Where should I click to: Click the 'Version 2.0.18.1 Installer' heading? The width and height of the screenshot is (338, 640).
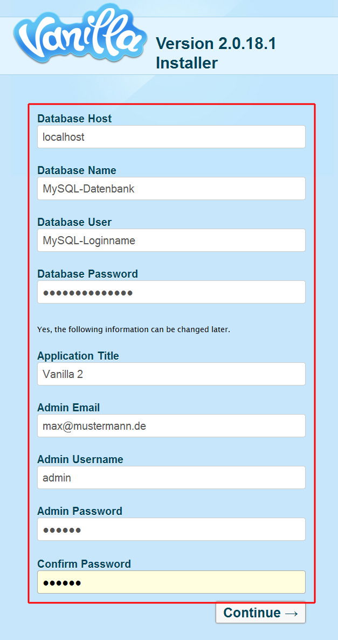[216, 53]
